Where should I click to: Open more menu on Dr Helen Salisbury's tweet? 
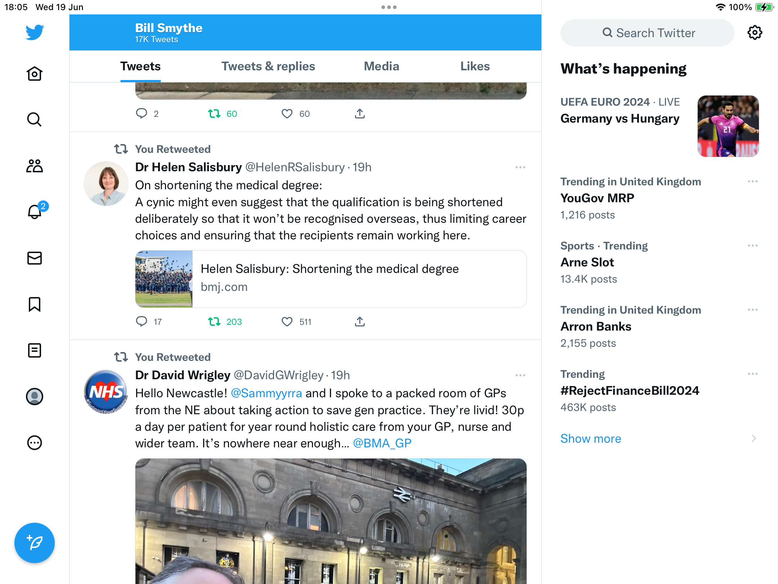[x=520, y=167]
